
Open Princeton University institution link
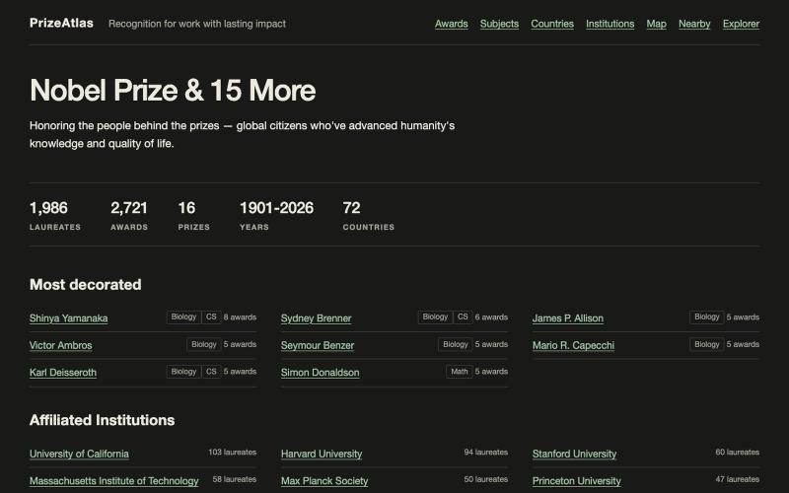click(577, 481)
